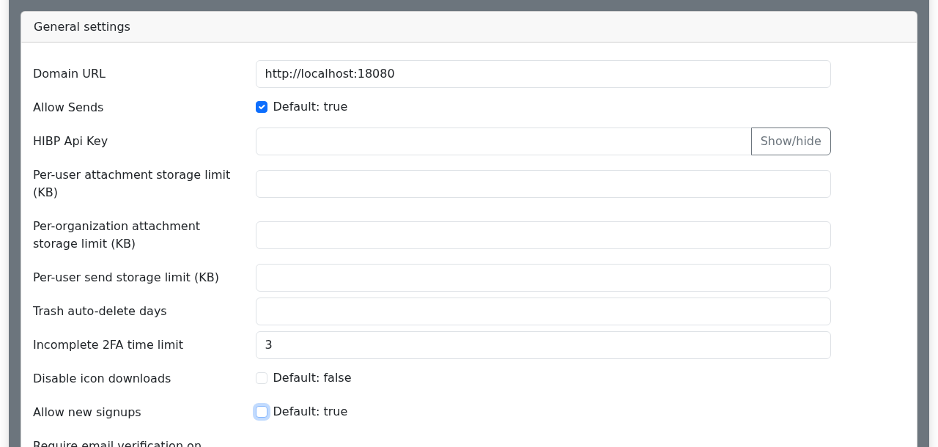Click the Domain URL label
Screen dimensions: 938x447
(x=69, y=74)
